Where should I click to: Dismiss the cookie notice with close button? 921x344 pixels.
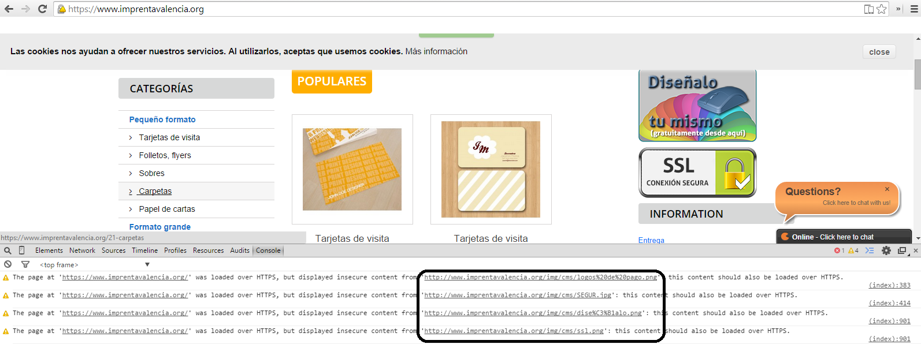(x=879, y=52)
